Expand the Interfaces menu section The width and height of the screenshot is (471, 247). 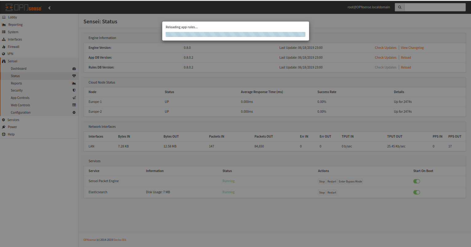[14, 39]
